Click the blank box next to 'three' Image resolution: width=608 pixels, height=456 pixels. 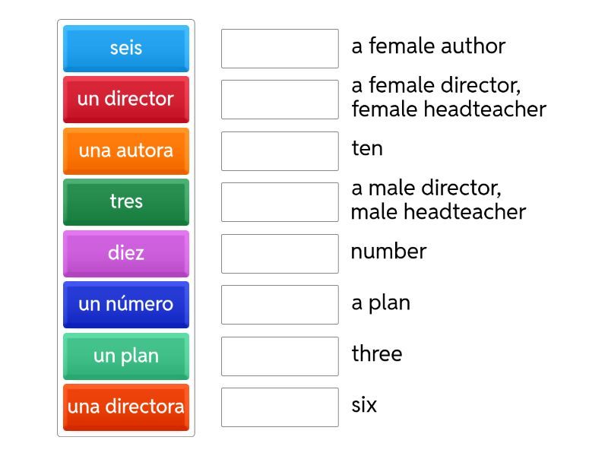pyautogui.click(x=280, y=356)
